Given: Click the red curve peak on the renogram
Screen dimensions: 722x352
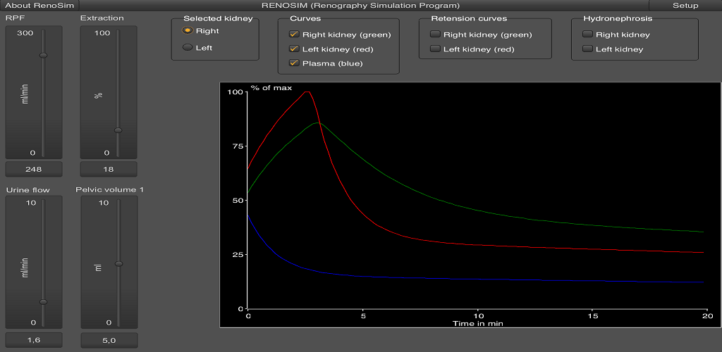Looking at the screenshot, I should point(307,92).
